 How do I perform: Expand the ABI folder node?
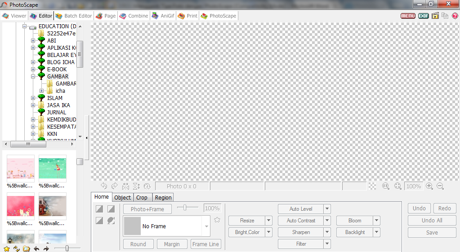pos(33,40)
